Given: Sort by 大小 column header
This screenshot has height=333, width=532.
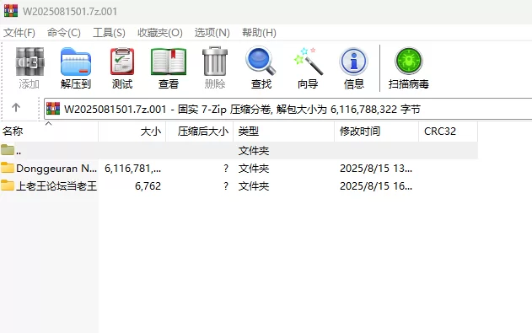Looking at the screenshot, I should [132, 132].
